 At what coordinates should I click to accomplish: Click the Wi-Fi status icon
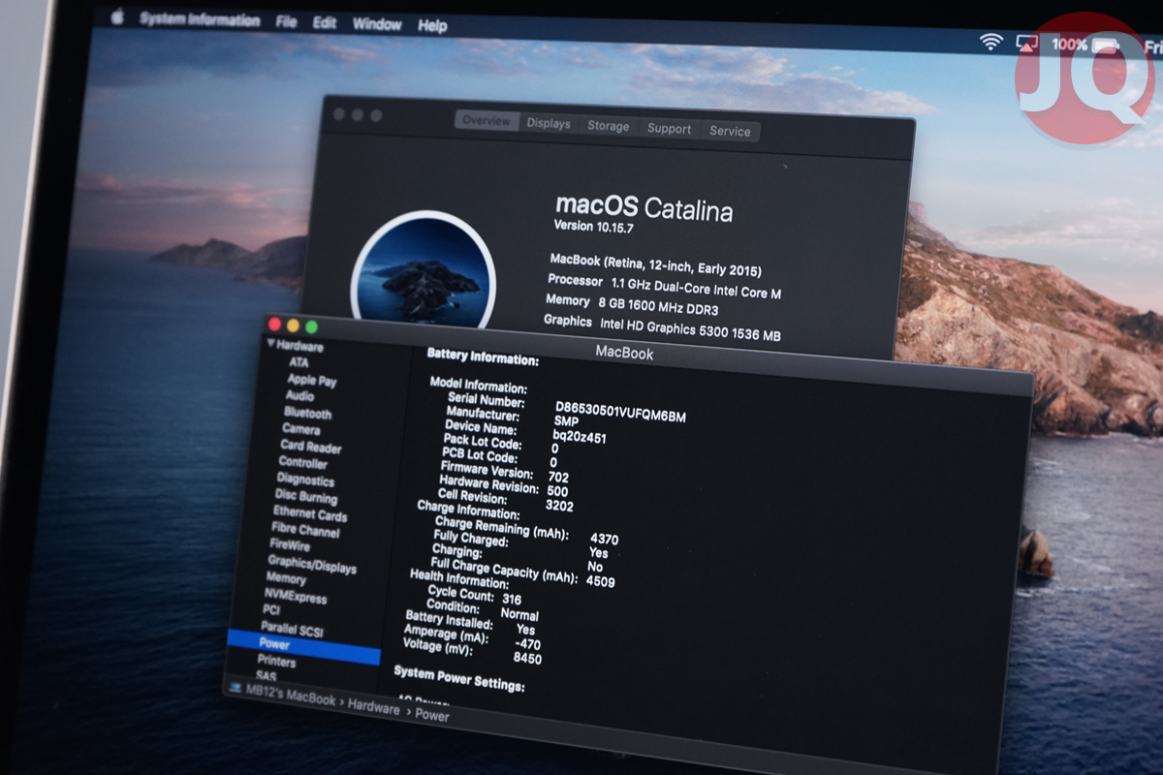click(990, 41)
